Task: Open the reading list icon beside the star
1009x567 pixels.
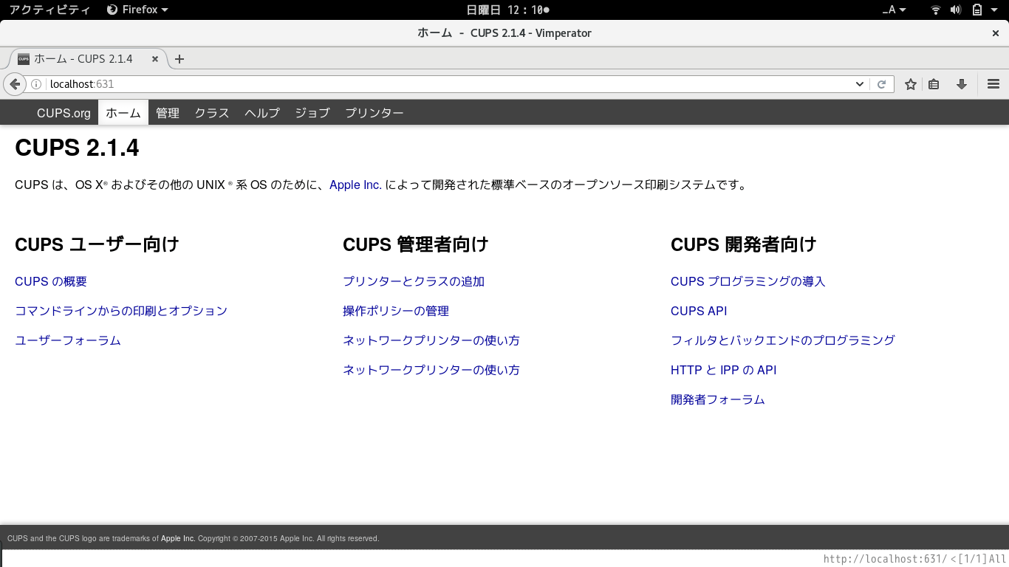Action: 934,83
